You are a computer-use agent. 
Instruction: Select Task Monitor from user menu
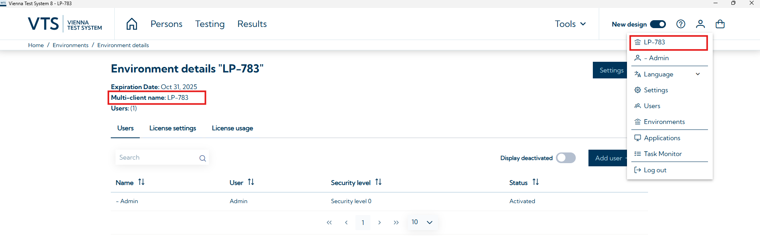point(662,154)
